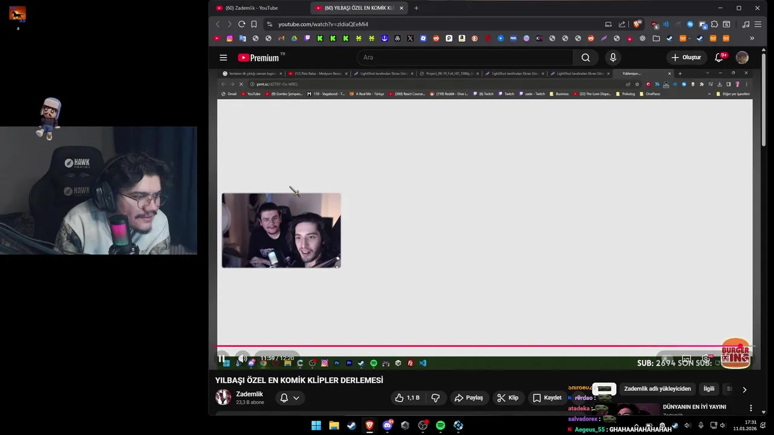Open Brave Shields lion icon
The width and height of the screenshot is (774, 435).
click(637, 24)
